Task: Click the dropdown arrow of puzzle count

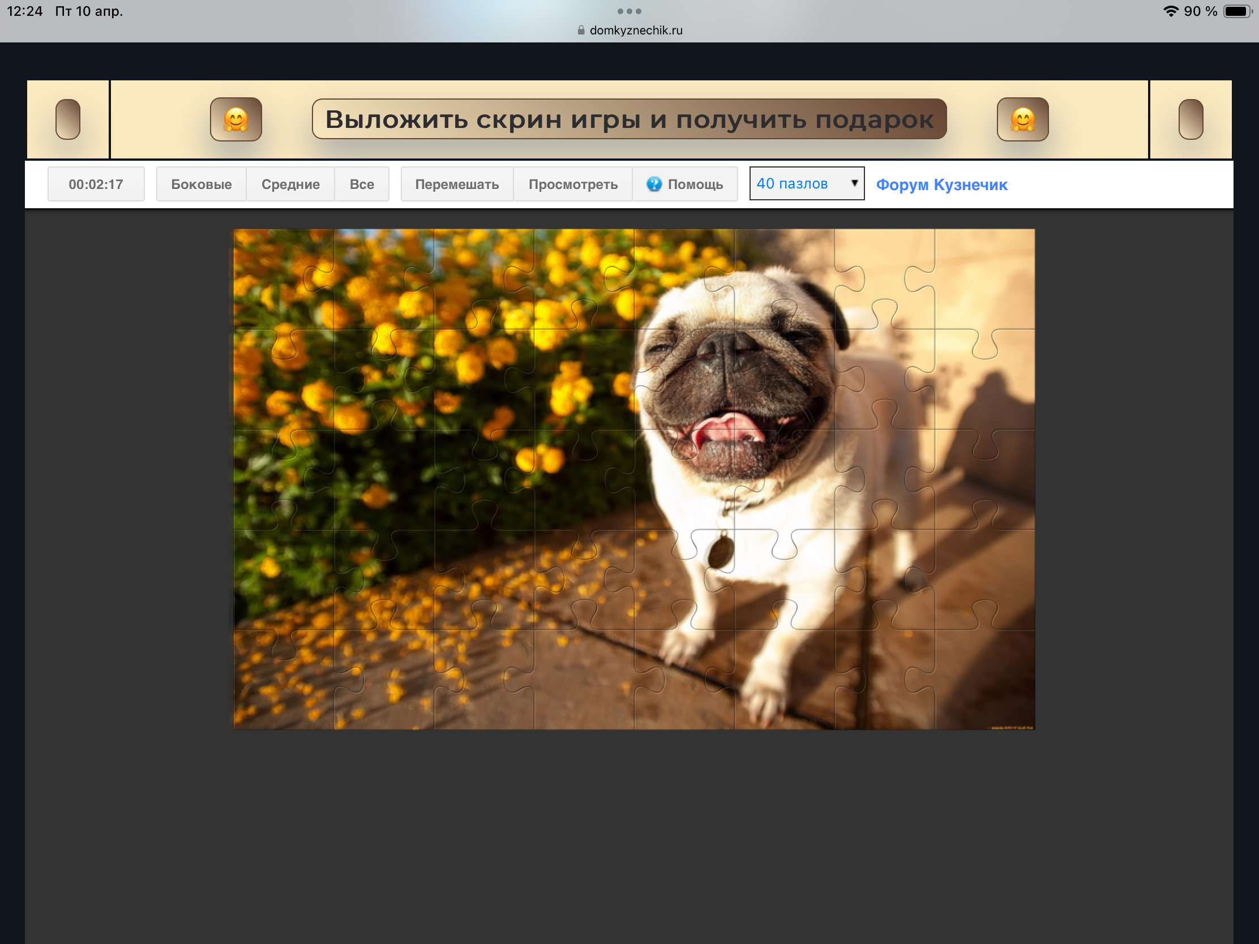Action: point(854,183)
